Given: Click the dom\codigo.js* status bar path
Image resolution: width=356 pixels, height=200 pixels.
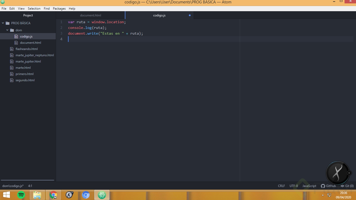Looking at the screenshot, I should coord(13,186).
